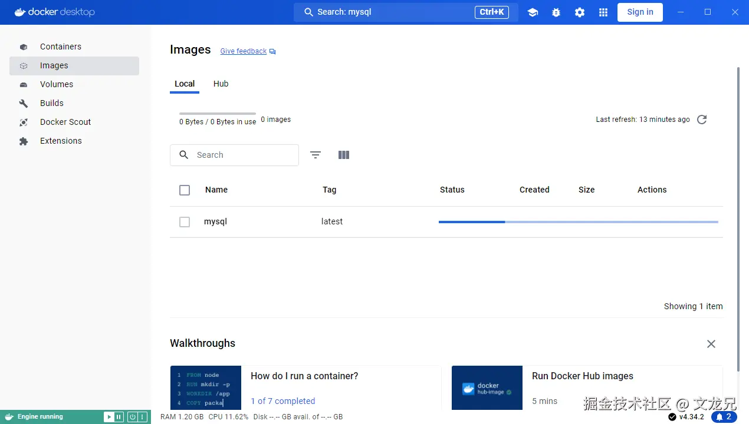The width and height of the screenshot is (749, 424).
Task: Open Settings gear icon in header
Action: (x=580, y=12)
